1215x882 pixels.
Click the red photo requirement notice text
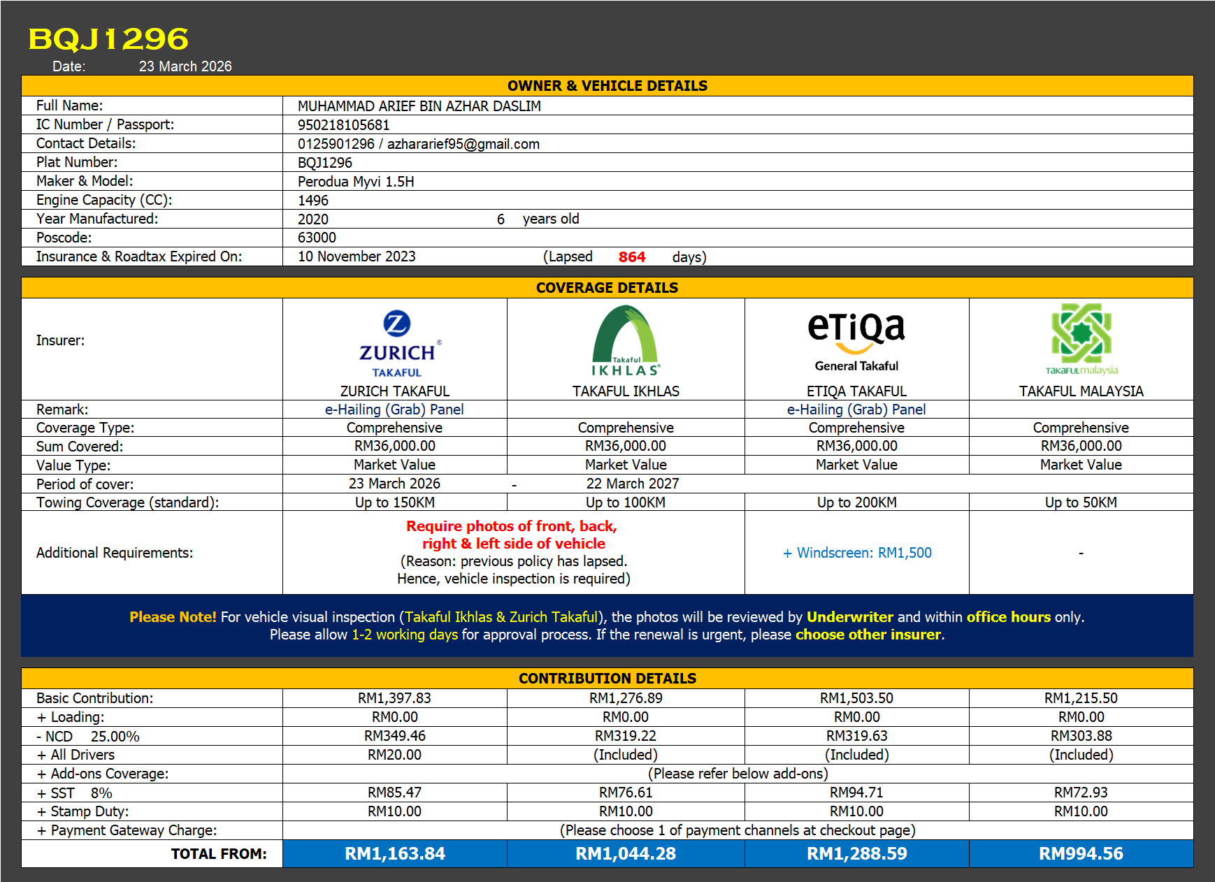click(x=512, y=535)
